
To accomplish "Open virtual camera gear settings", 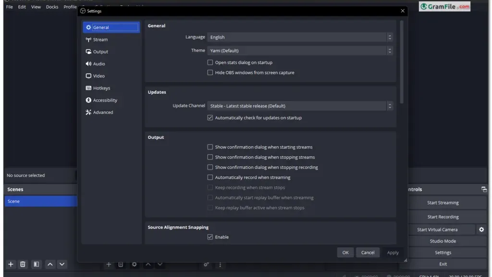I will (x=481, y=229).
